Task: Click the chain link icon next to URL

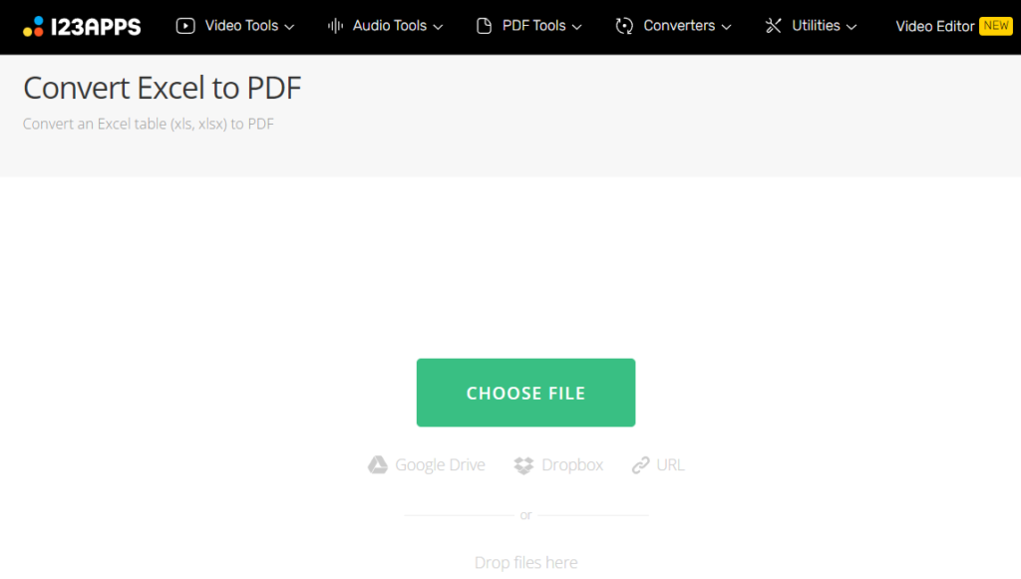Action: click(x=640, y=464)
